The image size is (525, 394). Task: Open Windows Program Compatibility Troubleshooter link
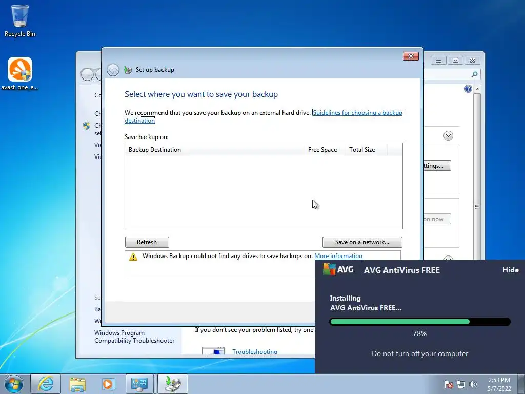pos(134,337)
